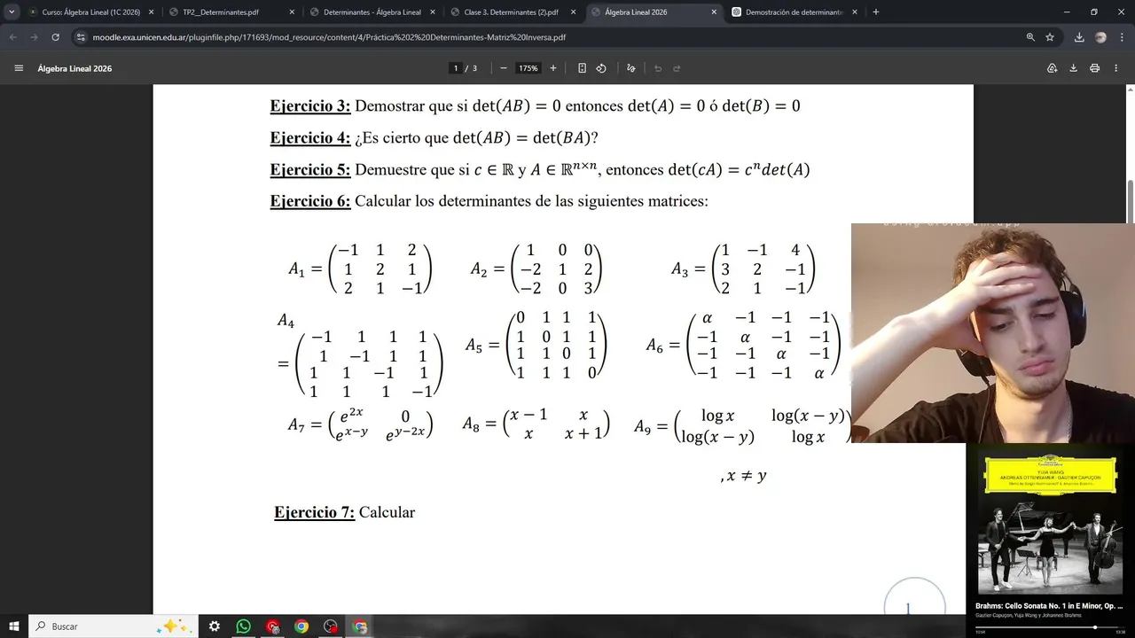This screenshot has width=1135, height=638.
Task: Close the Clase 3. Determinantes (2).pdf tab
Action: [573, 12]
